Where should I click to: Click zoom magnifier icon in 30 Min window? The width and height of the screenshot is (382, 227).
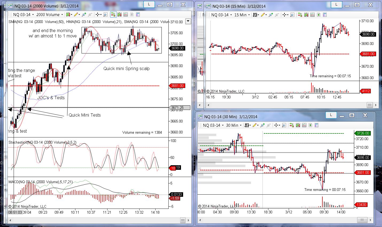[x=284, y=125]
